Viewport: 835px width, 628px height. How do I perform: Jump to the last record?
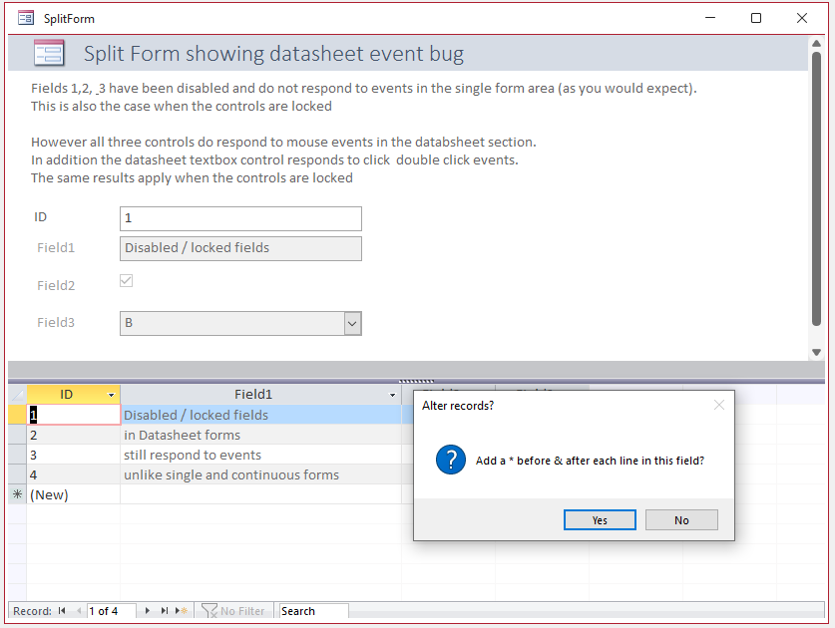tap(164, 611)
